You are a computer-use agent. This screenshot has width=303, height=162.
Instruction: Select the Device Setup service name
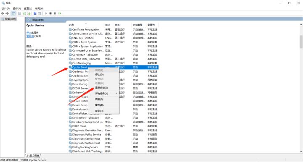[x=80, y=105]
